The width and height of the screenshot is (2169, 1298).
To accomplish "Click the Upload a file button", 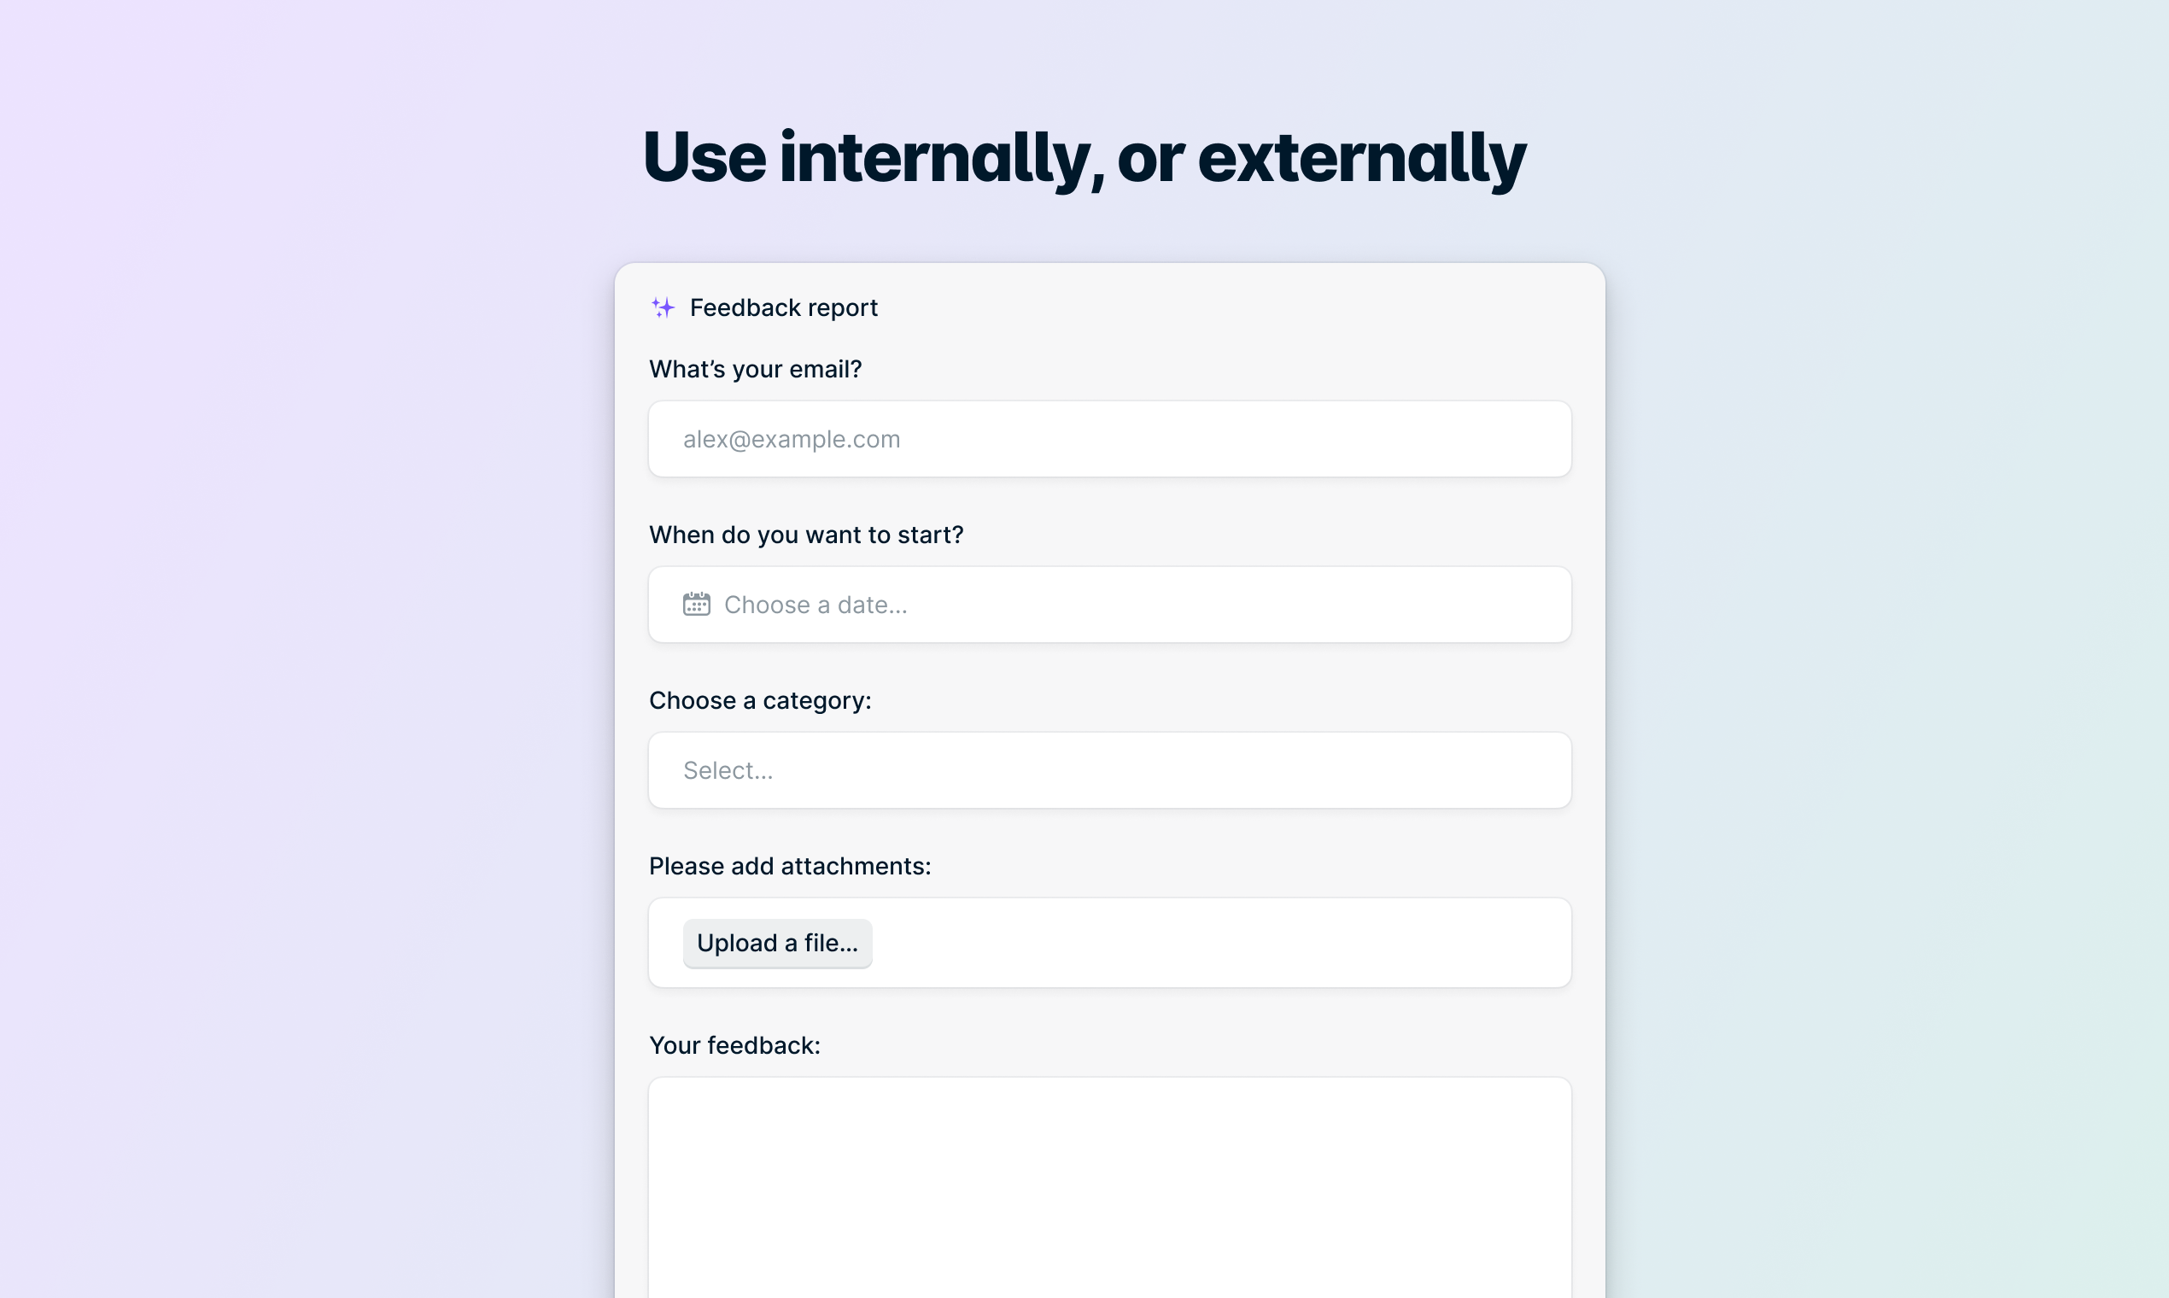I will (778, 943).
